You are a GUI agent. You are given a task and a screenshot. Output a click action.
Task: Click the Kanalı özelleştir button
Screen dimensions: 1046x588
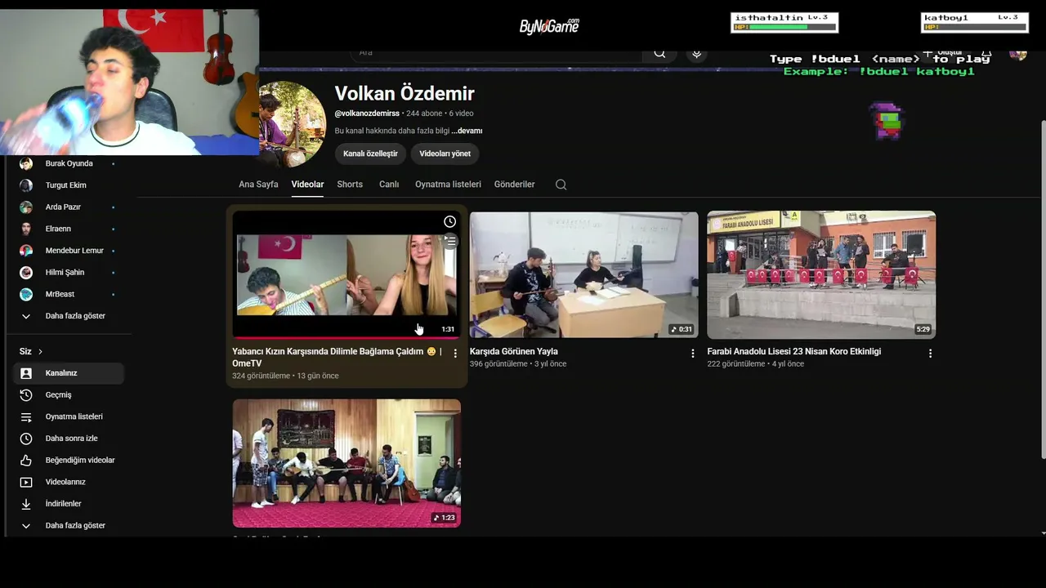coord(370,154)
